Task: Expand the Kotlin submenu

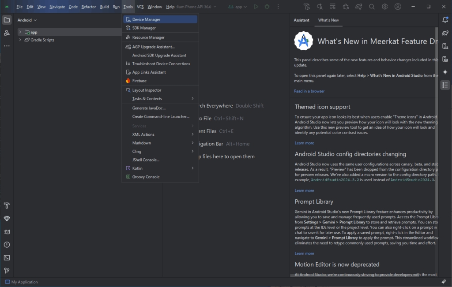Action: coord(160,168)
